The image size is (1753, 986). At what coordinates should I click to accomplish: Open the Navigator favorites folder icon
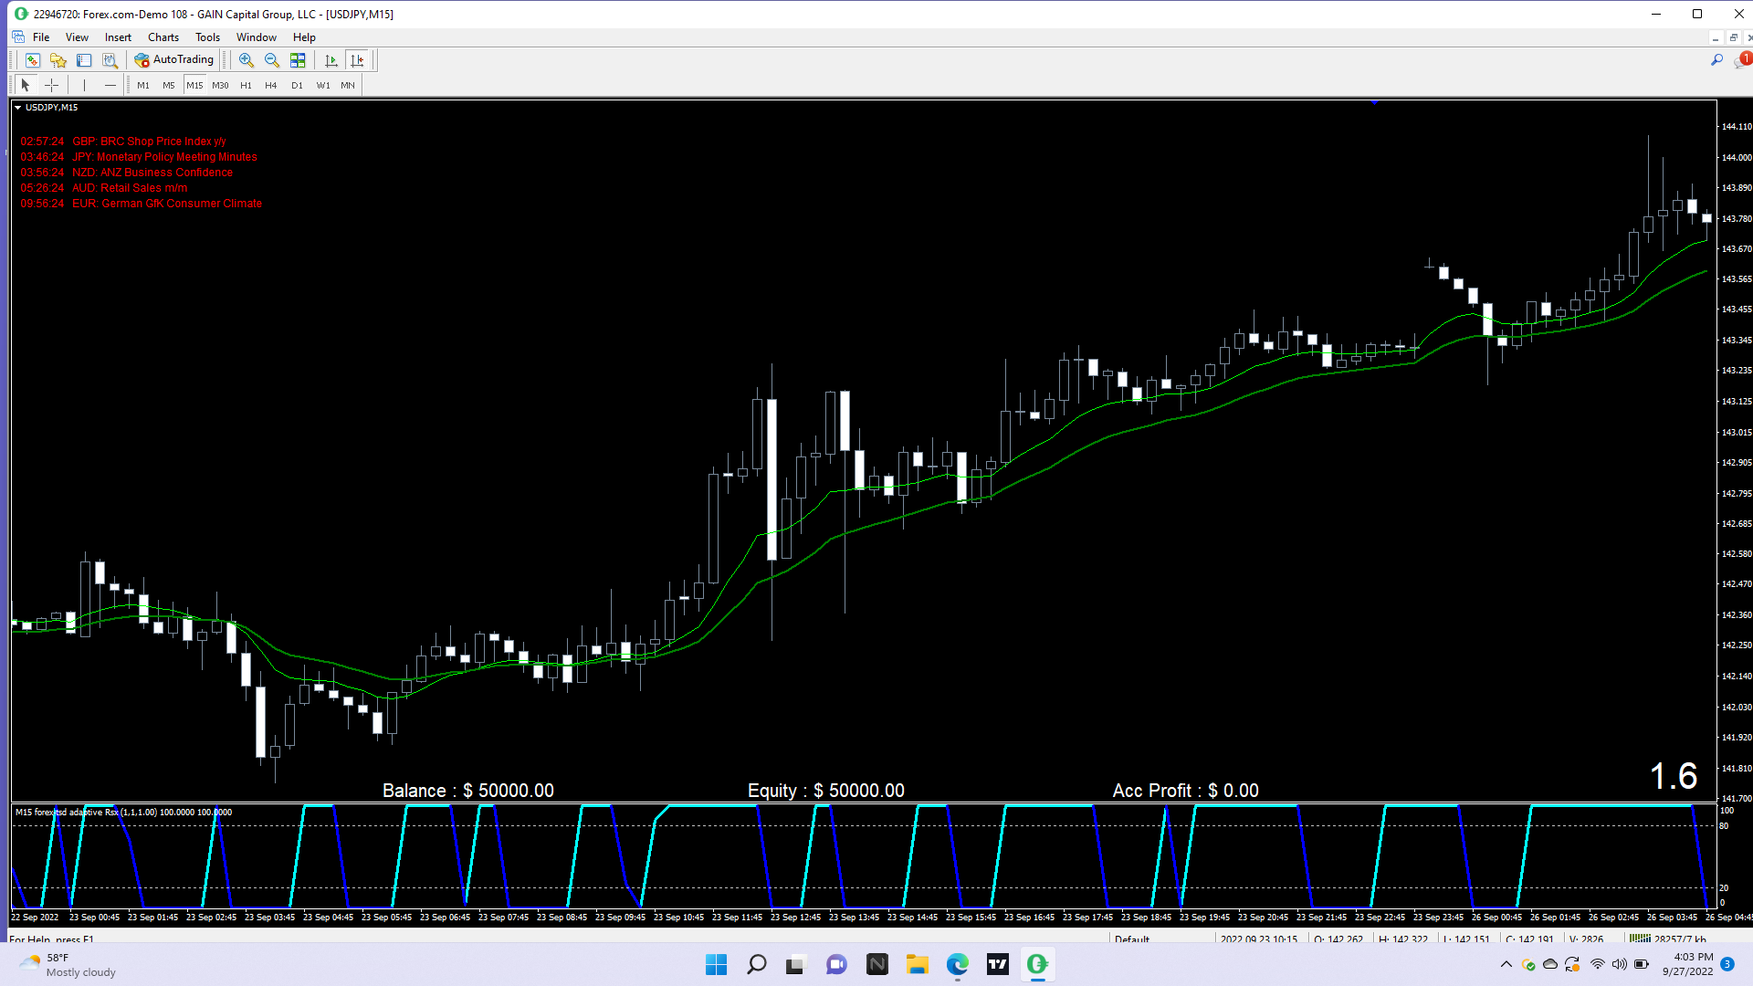coord(58,60)
